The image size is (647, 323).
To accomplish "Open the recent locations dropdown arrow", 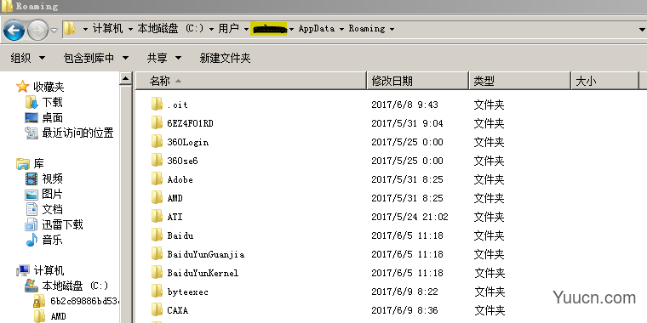I will [x=54, y=30].
